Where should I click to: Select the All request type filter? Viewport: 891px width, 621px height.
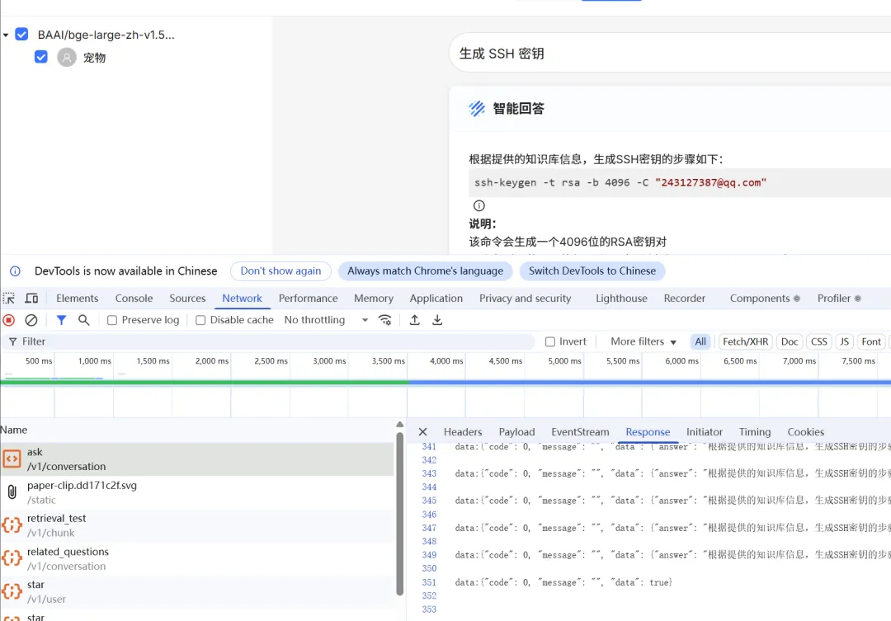(700, 341)
